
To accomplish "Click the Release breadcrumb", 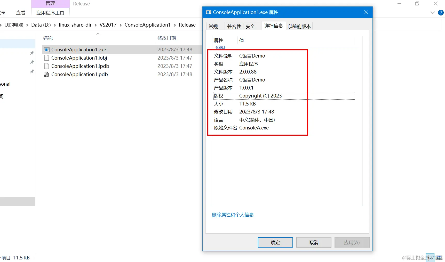I will click(187, 25).
